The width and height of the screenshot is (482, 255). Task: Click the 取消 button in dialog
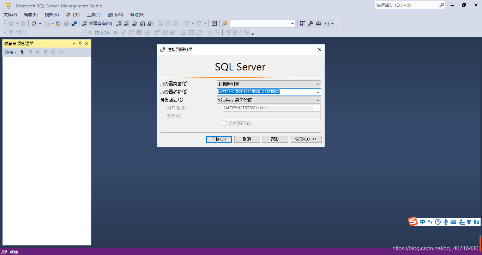point(247,139)
